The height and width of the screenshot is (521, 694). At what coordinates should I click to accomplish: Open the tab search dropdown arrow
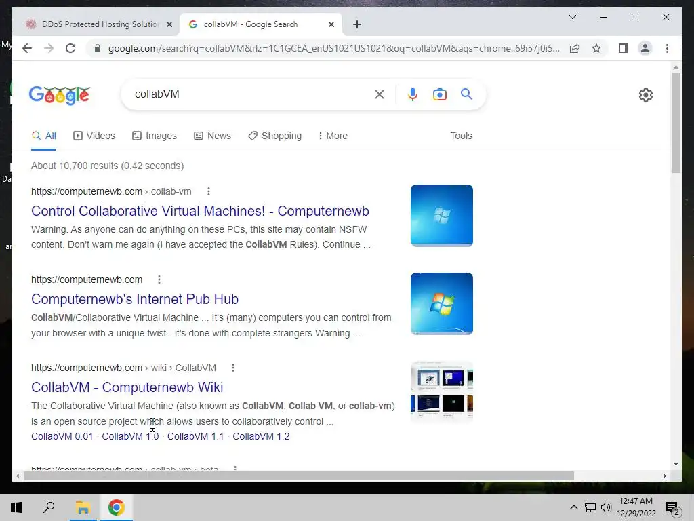tap(572, 17)
